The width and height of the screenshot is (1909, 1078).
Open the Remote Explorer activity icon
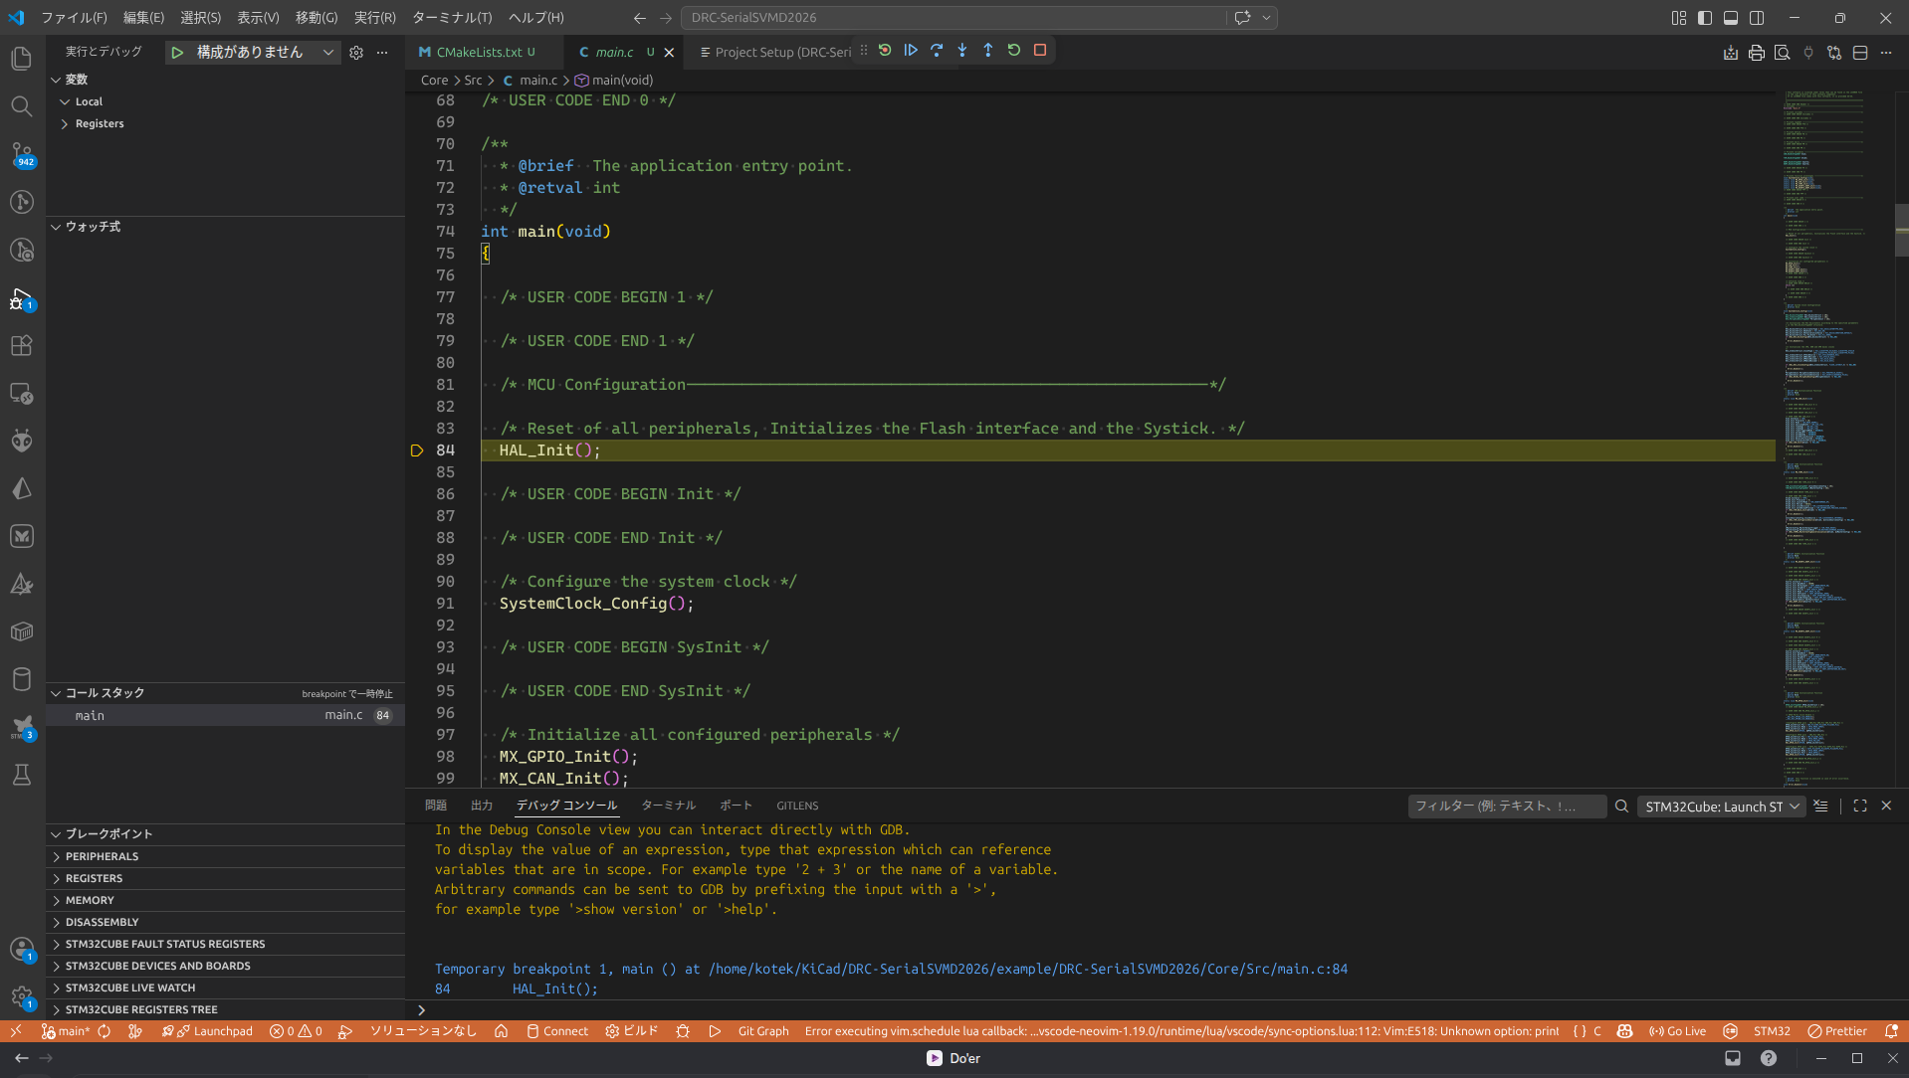22,393
